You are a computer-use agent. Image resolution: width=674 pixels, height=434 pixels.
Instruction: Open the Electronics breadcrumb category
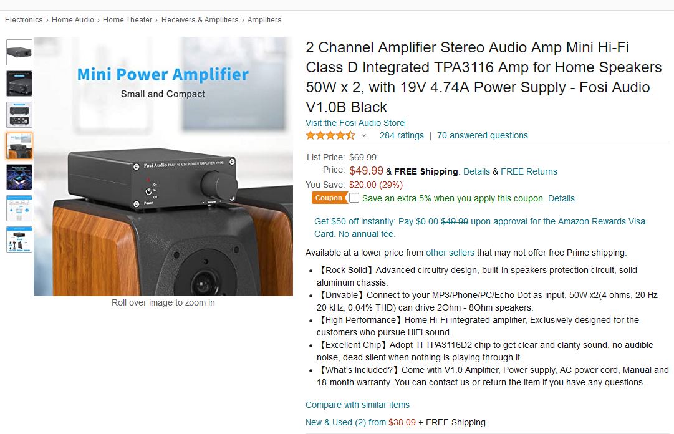24,20
